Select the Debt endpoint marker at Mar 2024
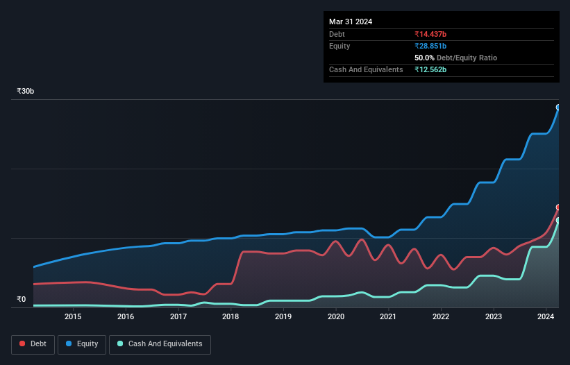This screenshot has height=365, width=570. coord(558,207)
